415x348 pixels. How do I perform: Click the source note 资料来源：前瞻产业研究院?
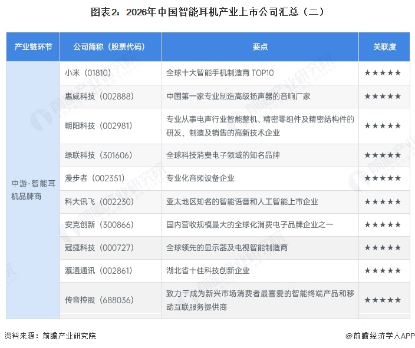50,336
